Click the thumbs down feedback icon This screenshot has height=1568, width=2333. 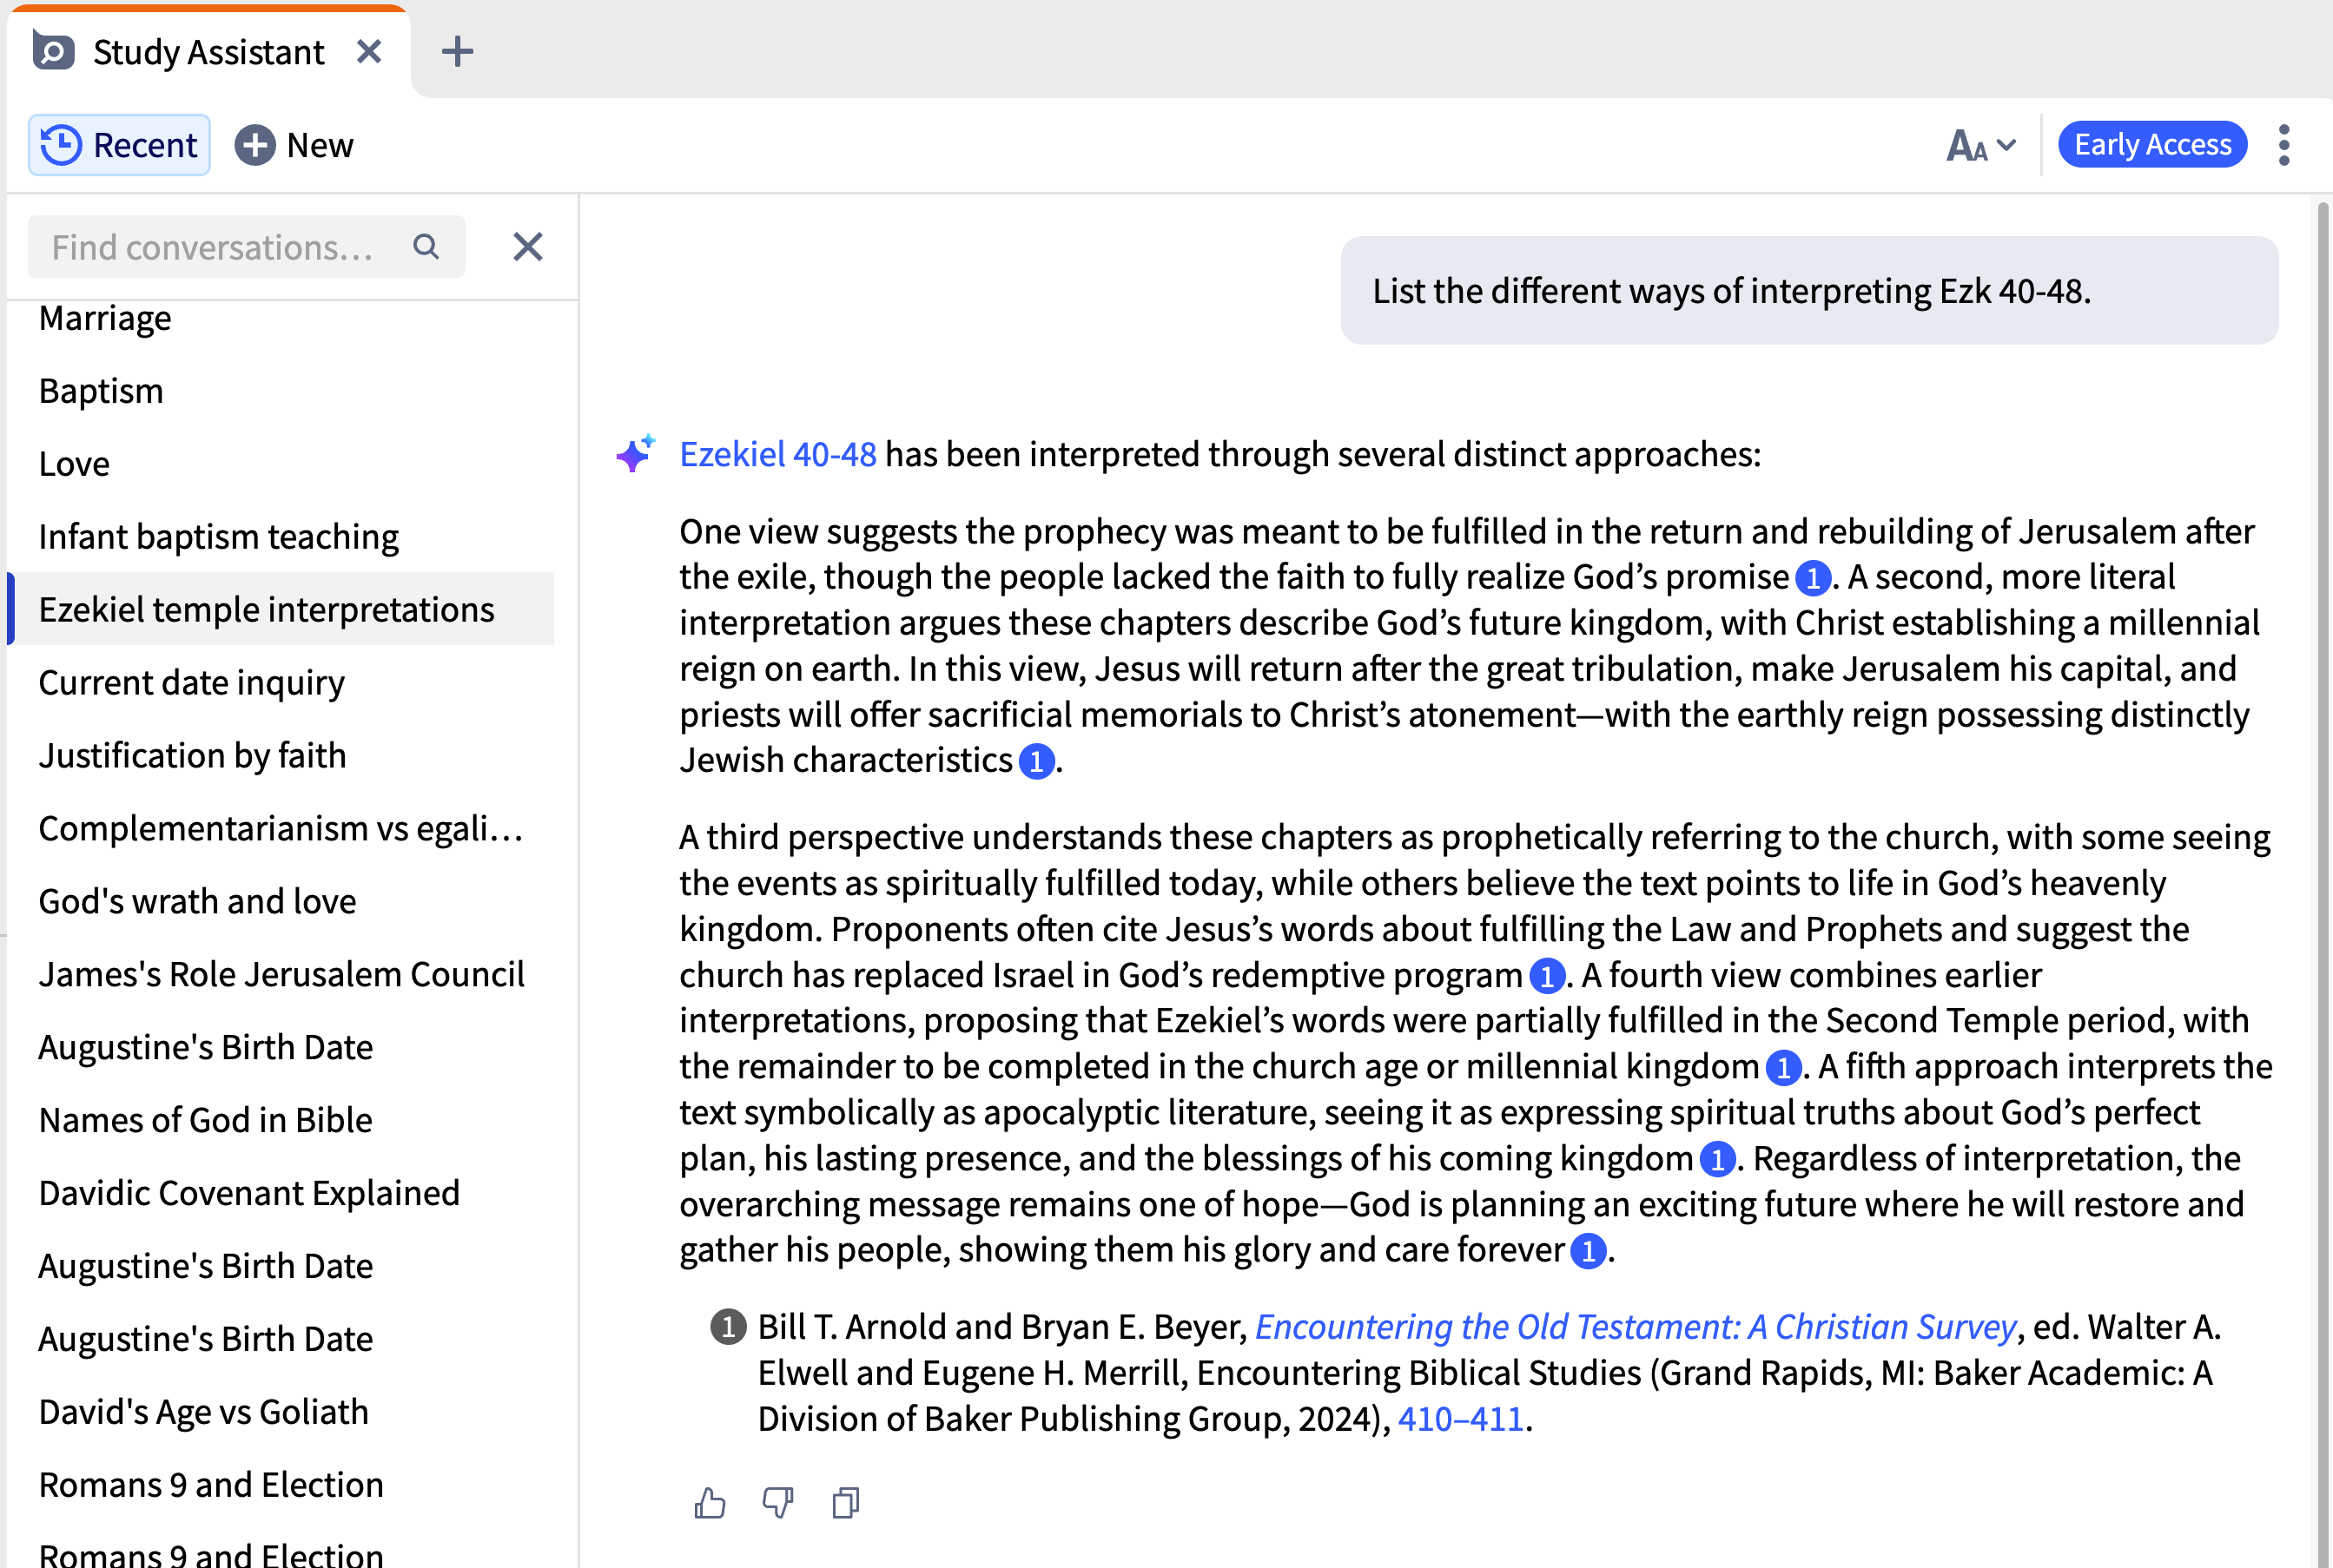point(777,1503)
